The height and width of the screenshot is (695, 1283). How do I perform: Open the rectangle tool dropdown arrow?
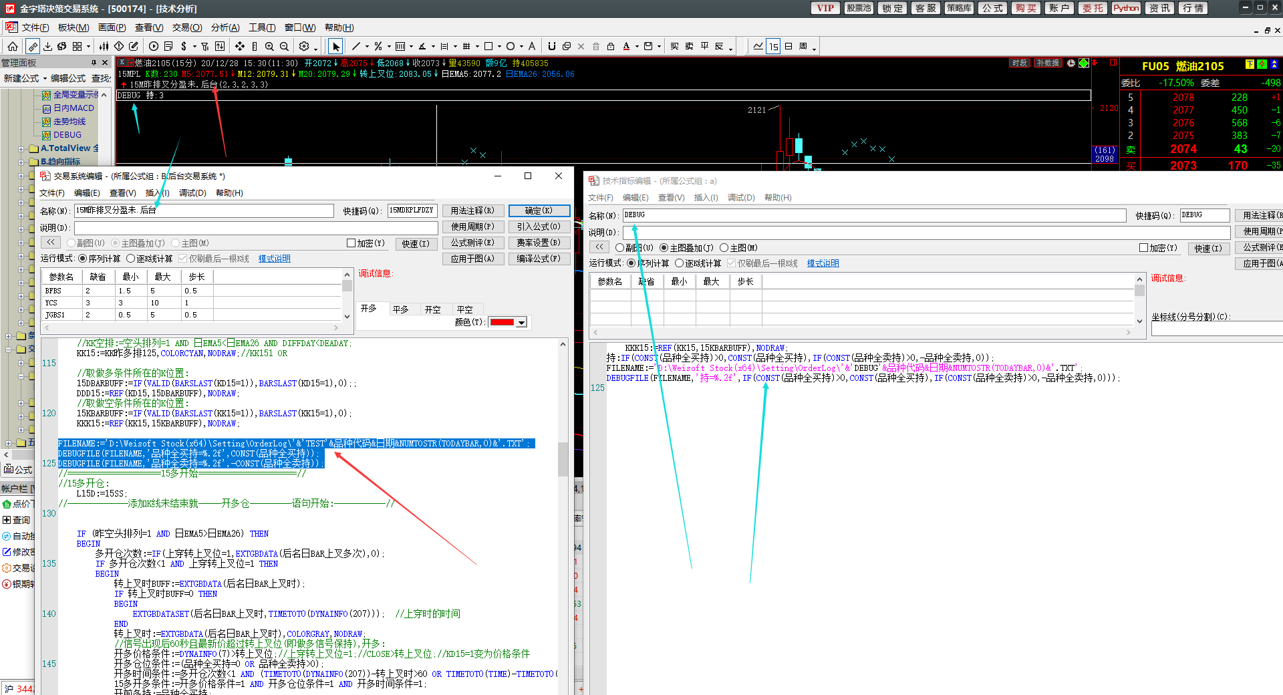pos(499,47)
